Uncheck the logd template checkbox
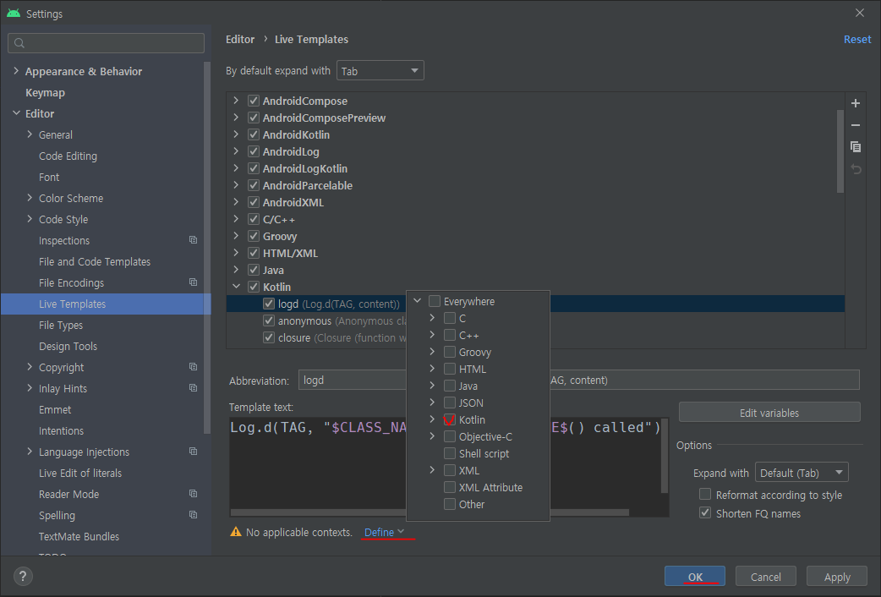 pos(269,304)
